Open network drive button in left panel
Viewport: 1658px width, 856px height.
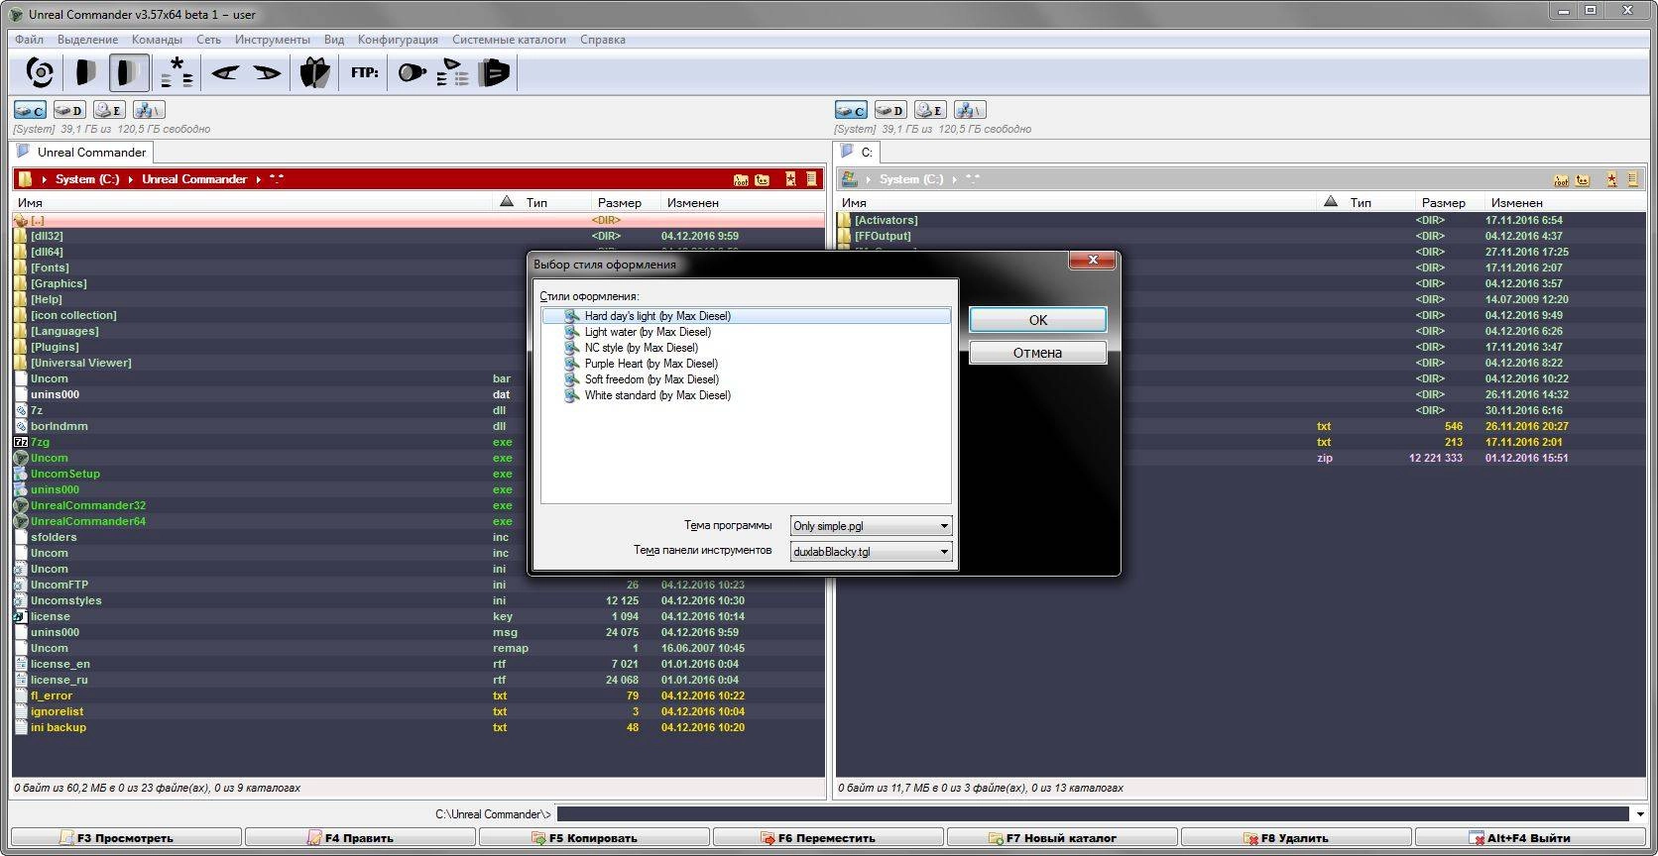(149, 110)
